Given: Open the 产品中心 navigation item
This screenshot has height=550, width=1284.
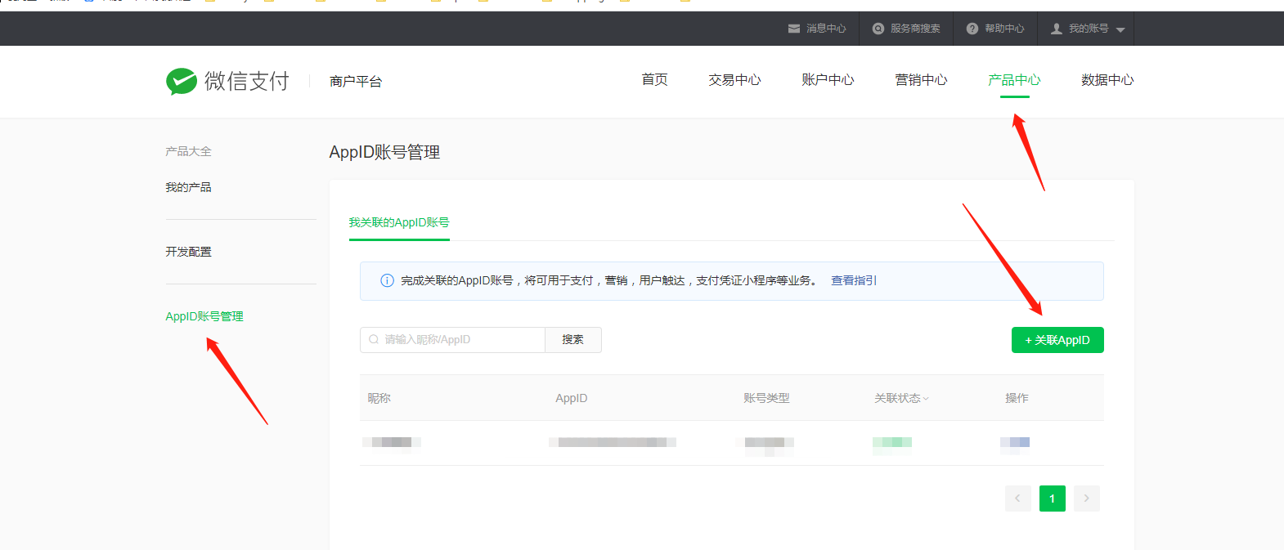Looking at the screenshot, I should coord(1014,79).
